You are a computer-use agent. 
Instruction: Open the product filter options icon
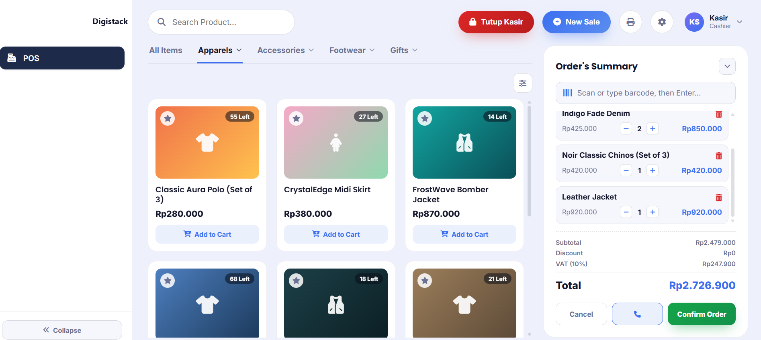coord(523,83)
